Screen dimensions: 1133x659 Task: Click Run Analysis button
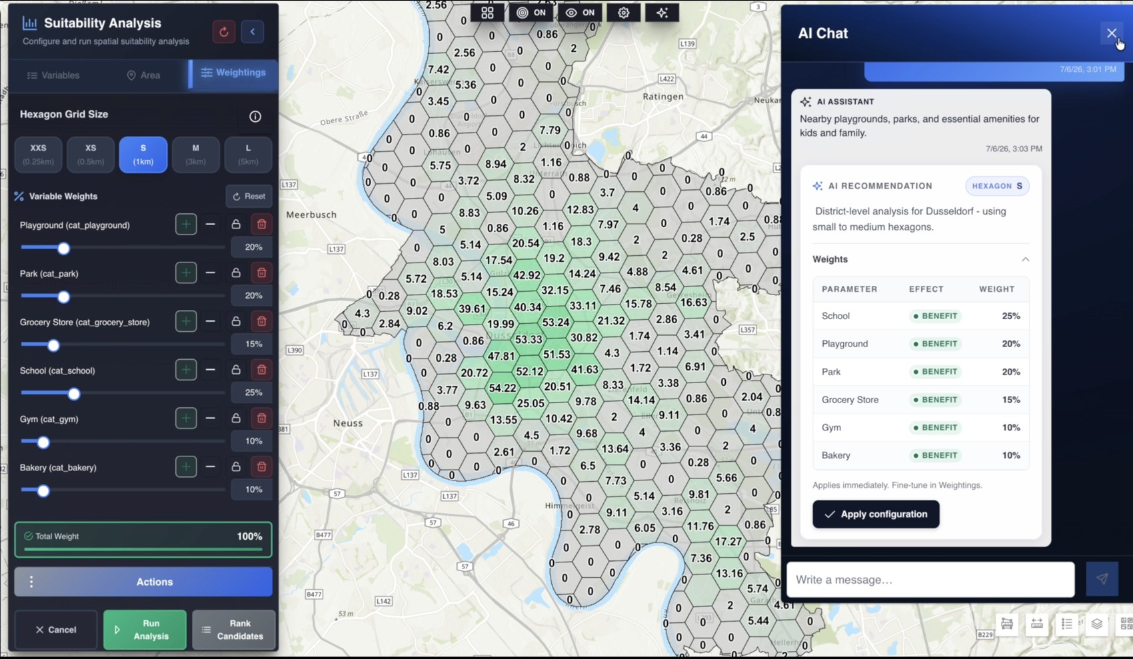(x=145, y=630)
